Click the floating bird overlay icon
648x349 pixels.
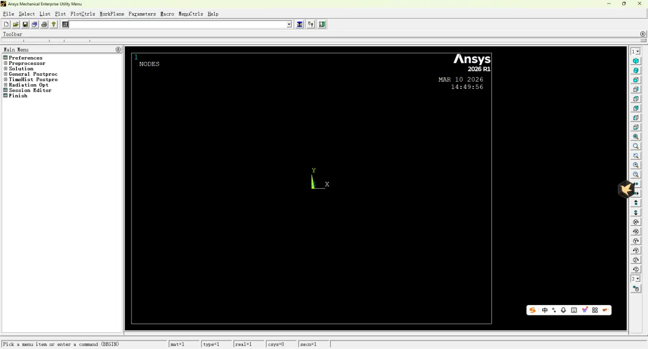[626, 189]
